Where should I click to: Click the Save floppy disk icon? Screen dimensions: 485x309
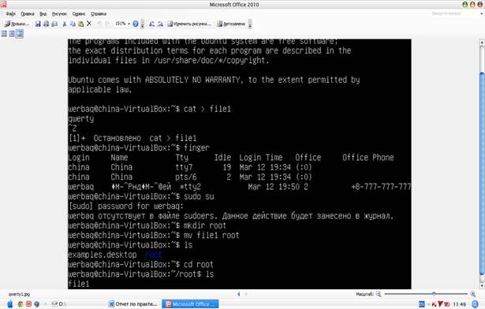[x=38, y=24]
